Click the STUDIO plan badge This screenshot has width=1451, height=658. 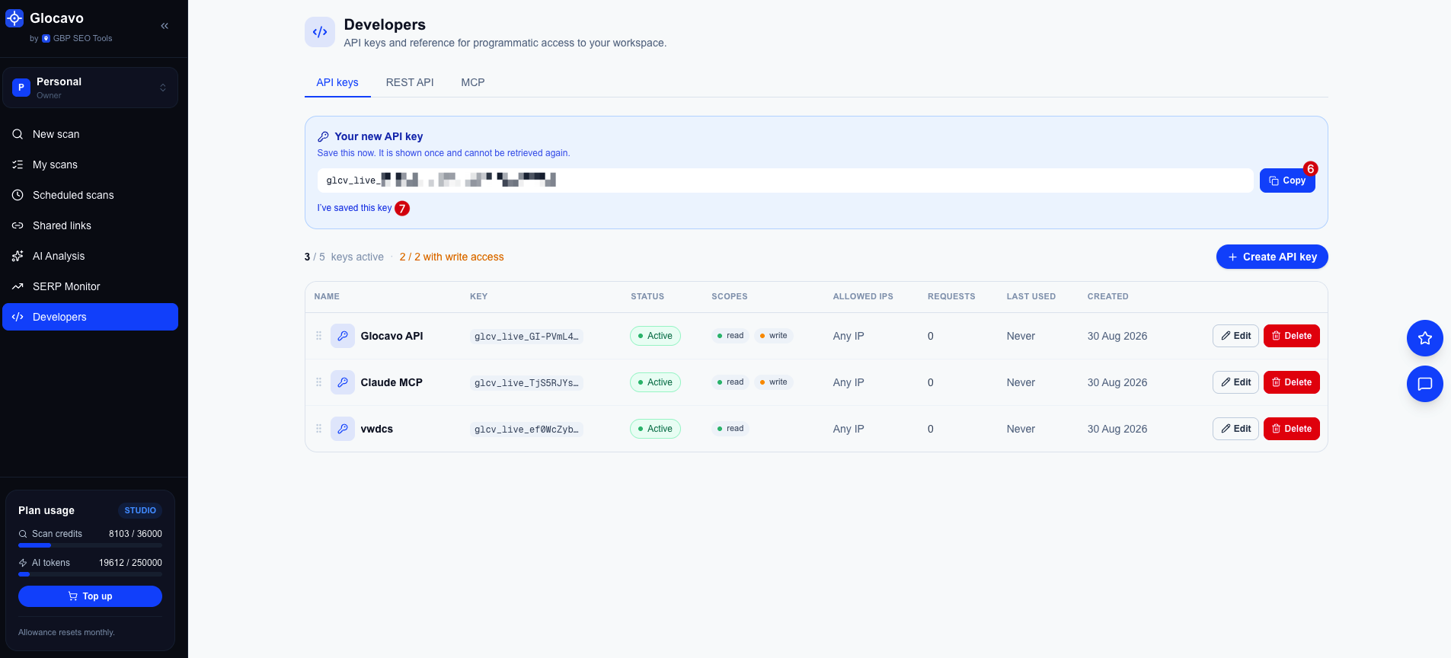pos(140,510)
